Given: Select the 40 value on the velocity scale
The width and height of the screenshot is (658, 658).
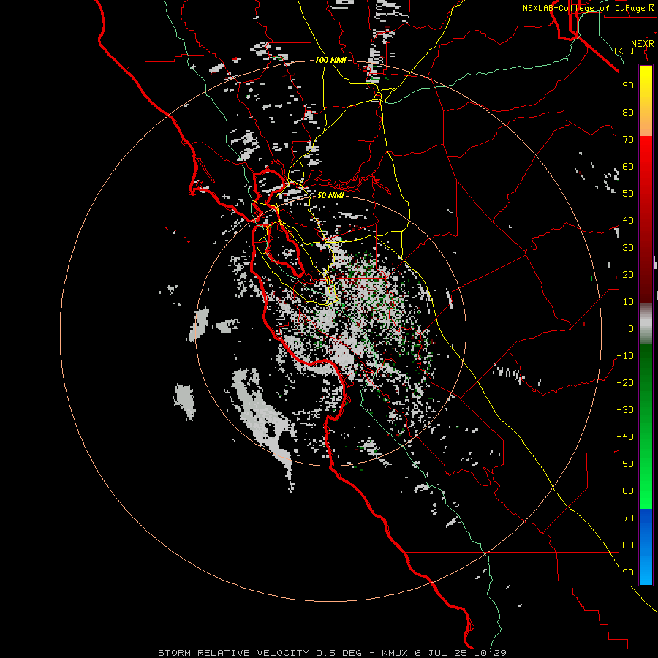Looking at the screenshot, I should tap(628, 220).
